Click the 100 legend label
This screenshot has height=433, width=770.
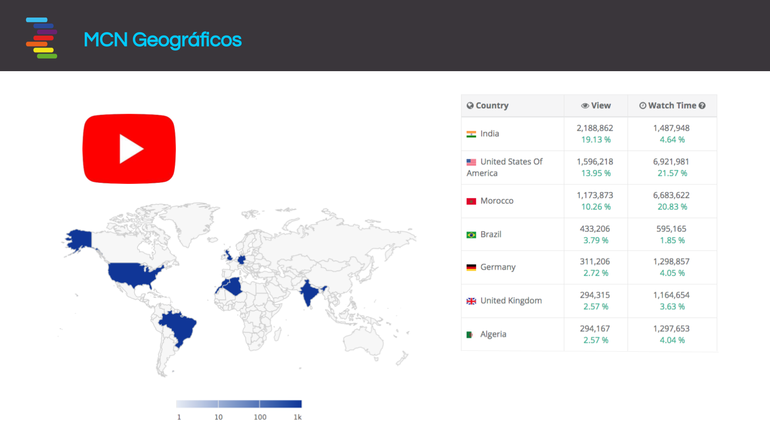click(260, 417)
